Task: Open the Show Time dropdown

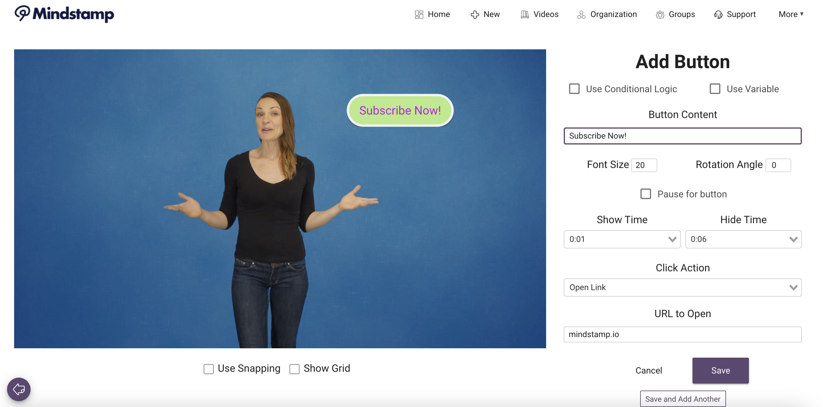Action: click(622, 239)
